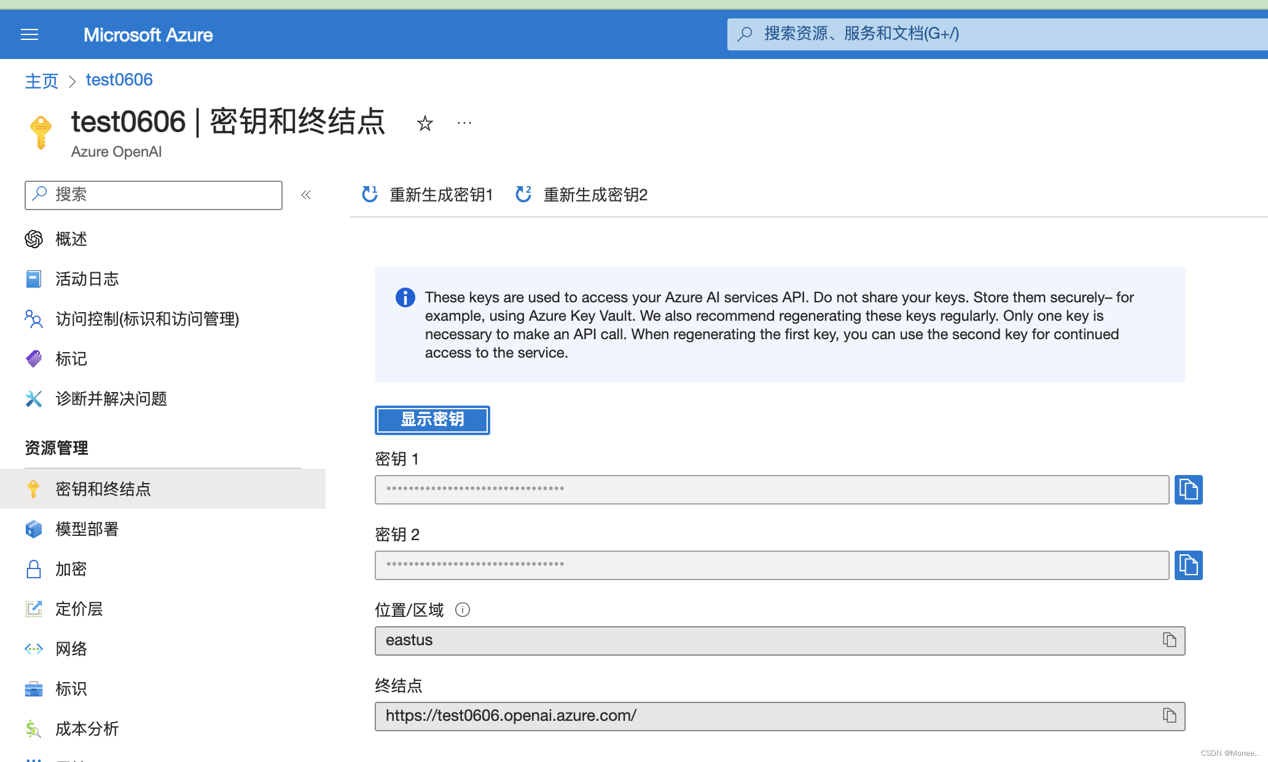Viewport: 1268px width, 762px height.
Task: Copy the 终结点 endpoint URL
Action: 1169,715
